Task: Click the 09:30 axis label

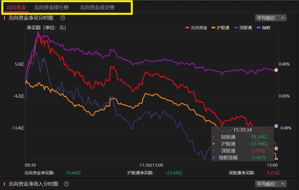Action: point(30,165)
